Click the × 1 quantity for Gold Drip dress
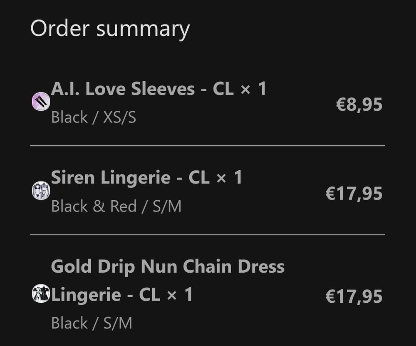This screenshot has height=346, width=416. 179,295
